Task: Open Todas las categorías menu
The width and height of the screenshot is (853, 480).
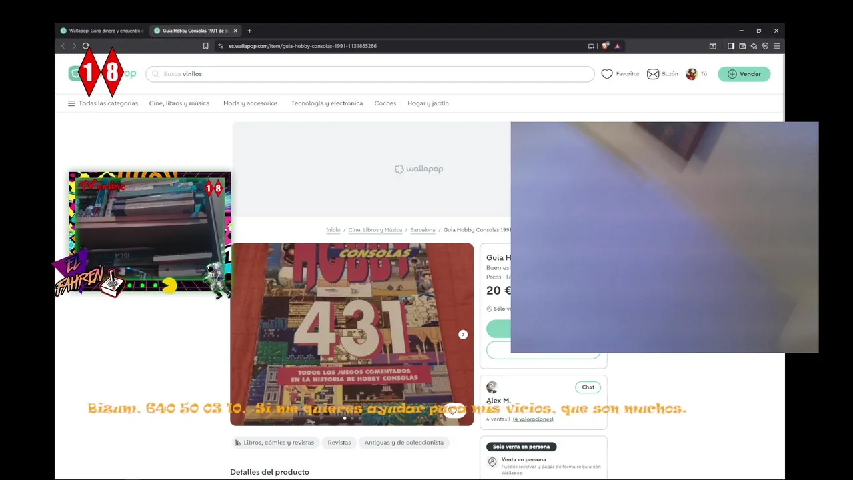Action: tap(103, 103)
